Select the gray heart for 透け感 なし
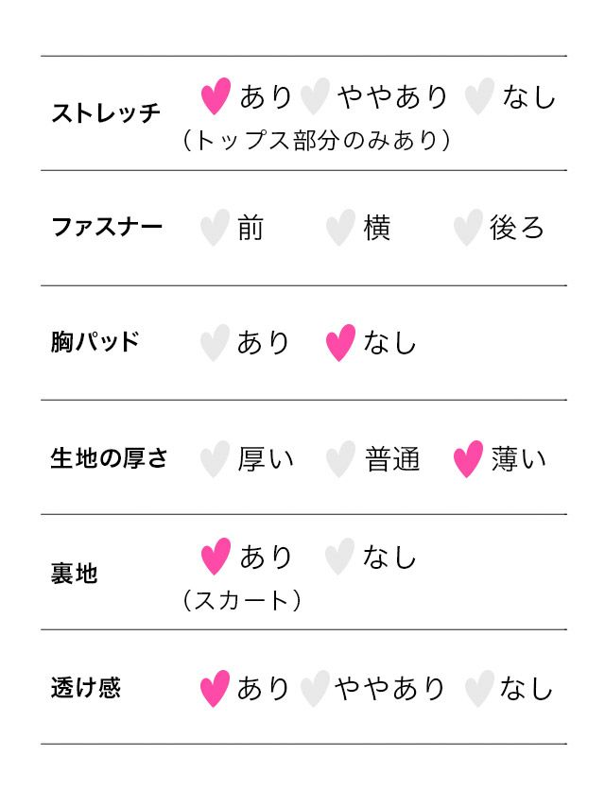 click(480, 689)
